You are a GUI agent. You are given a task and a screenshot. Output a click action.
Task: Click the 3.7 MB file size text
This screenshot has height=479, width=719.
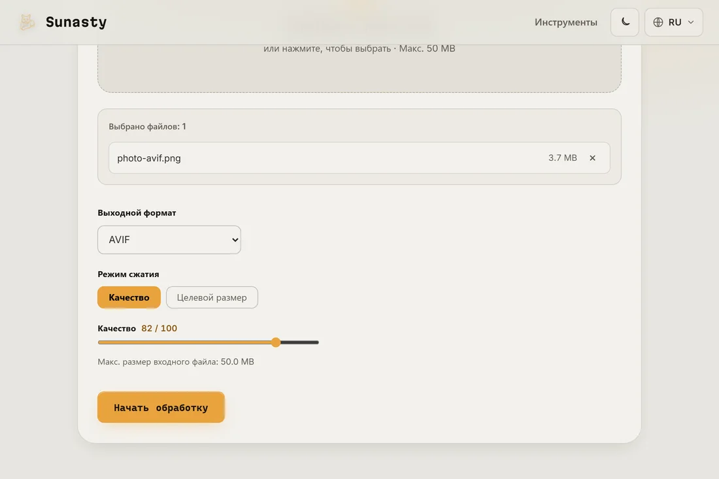click(x=563, y=157)
